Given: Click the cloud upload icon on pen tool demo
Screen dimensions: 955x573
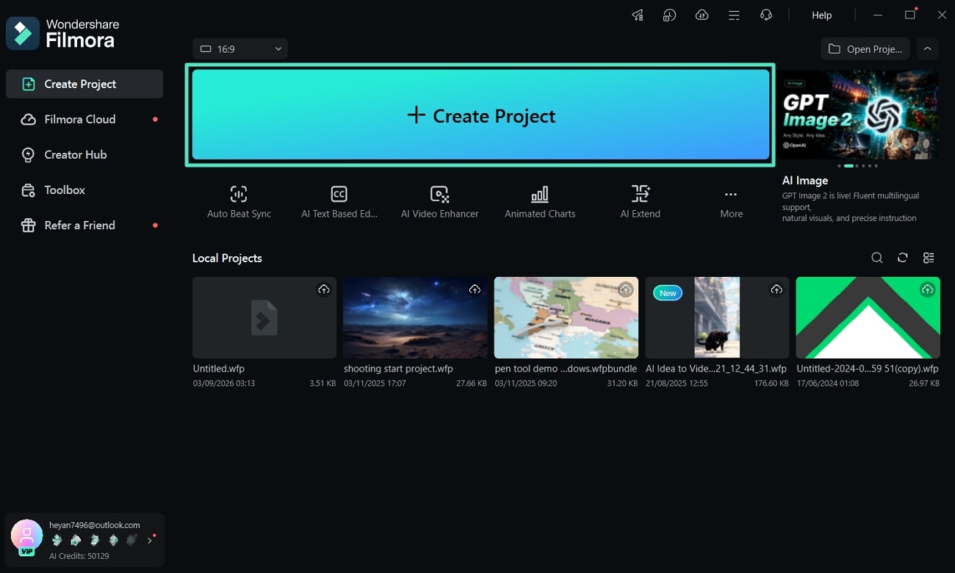Looking at the screenshot, I should tap(625, 289).
